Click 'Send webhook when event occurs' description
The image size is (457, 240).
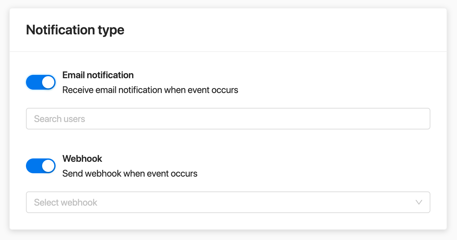click(x=130, y=174)
